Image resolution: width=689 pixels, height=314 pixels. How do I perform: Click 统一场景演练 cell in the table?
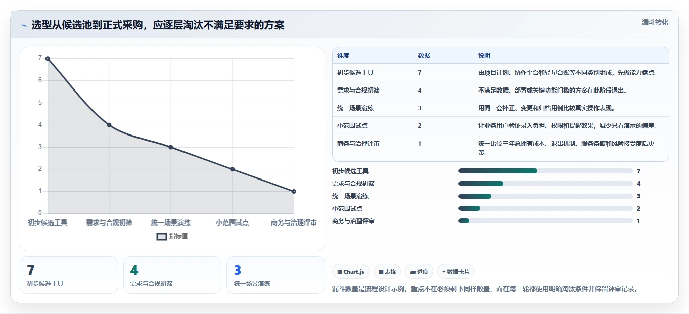355,108
